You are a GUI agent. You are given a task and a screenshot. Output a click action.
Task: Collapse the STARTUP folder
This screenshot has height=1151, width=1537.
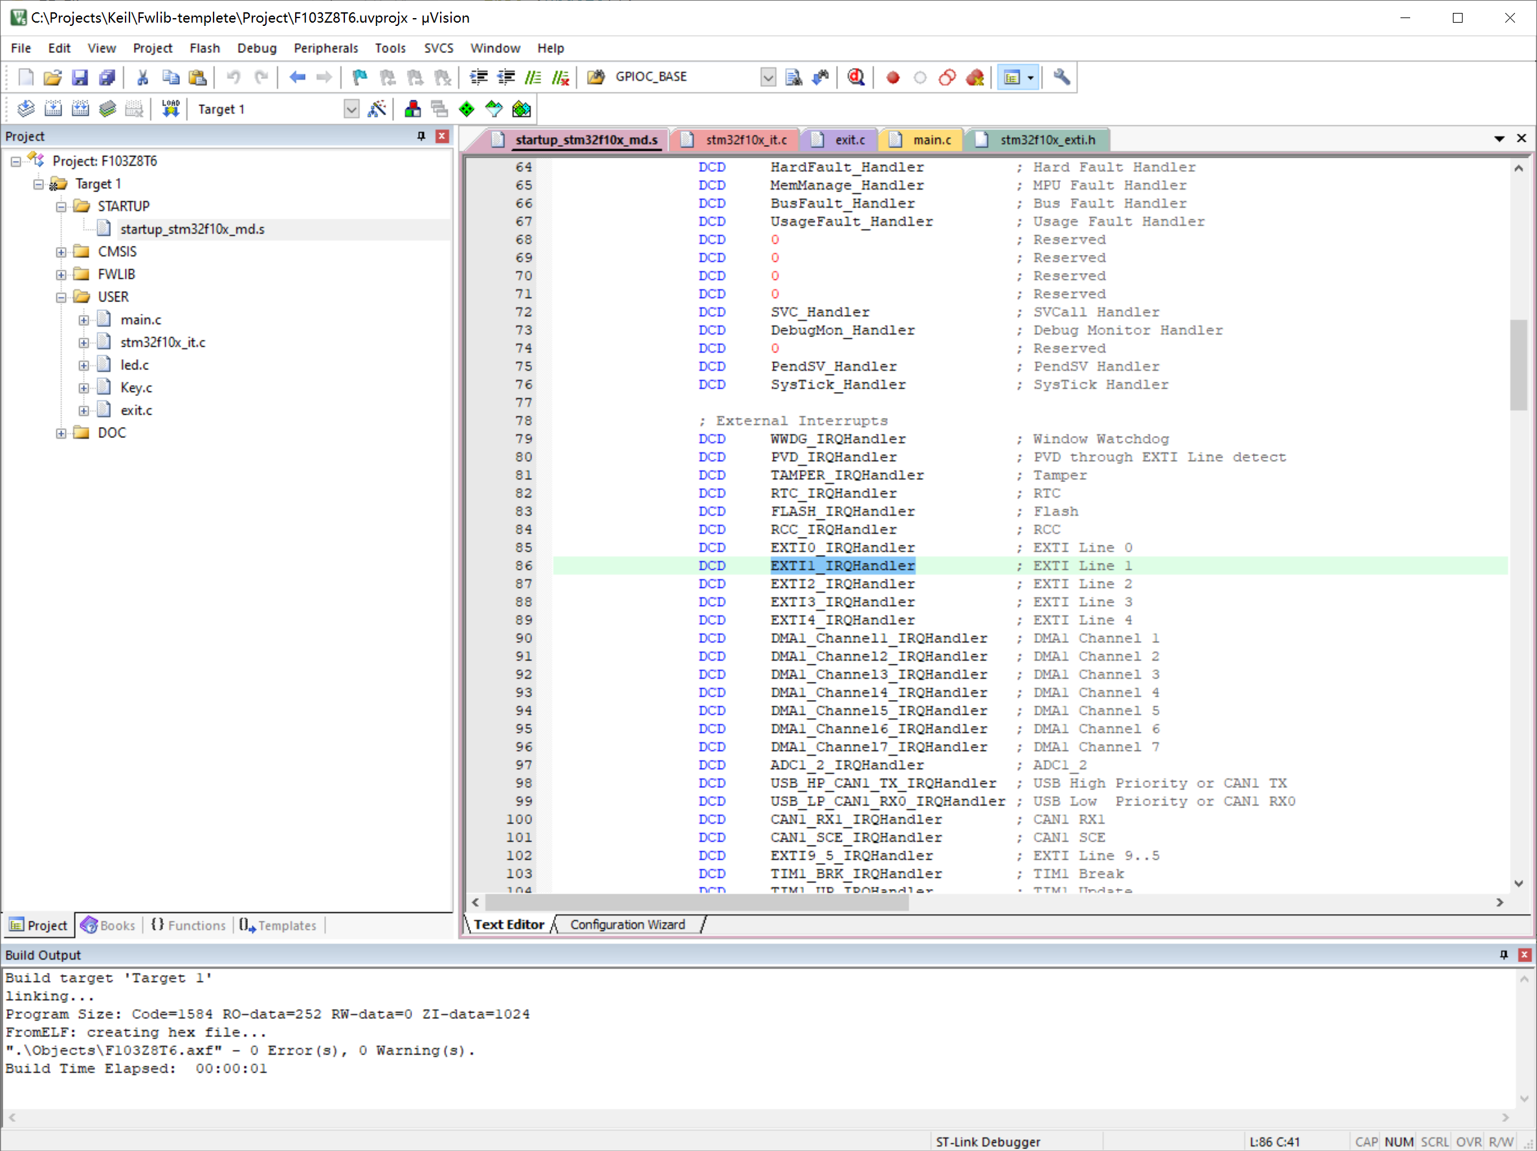[61, 206]
